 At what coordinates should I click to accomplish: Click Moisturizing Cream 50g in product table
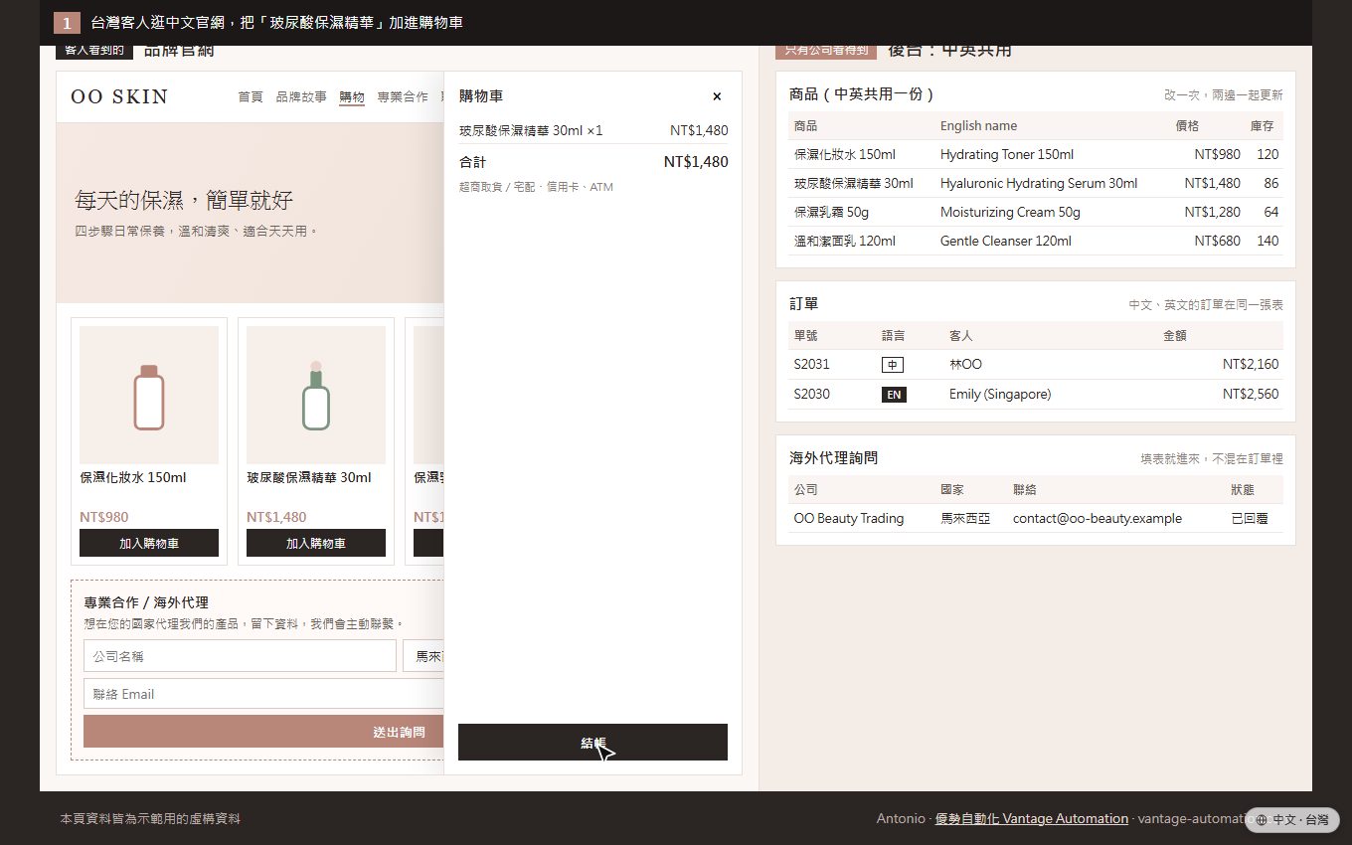coord(1010,213)
